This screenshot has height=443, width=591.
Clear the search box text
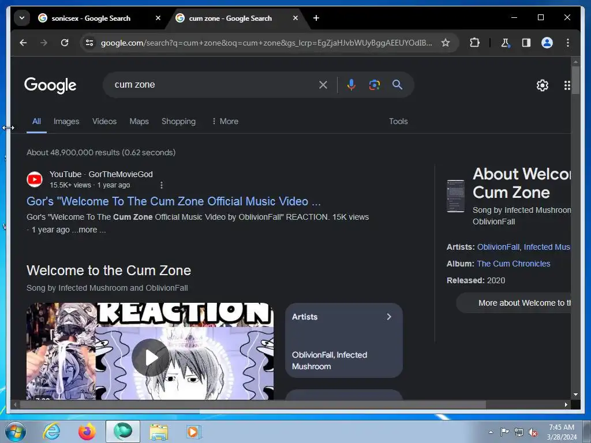[323, 85]
